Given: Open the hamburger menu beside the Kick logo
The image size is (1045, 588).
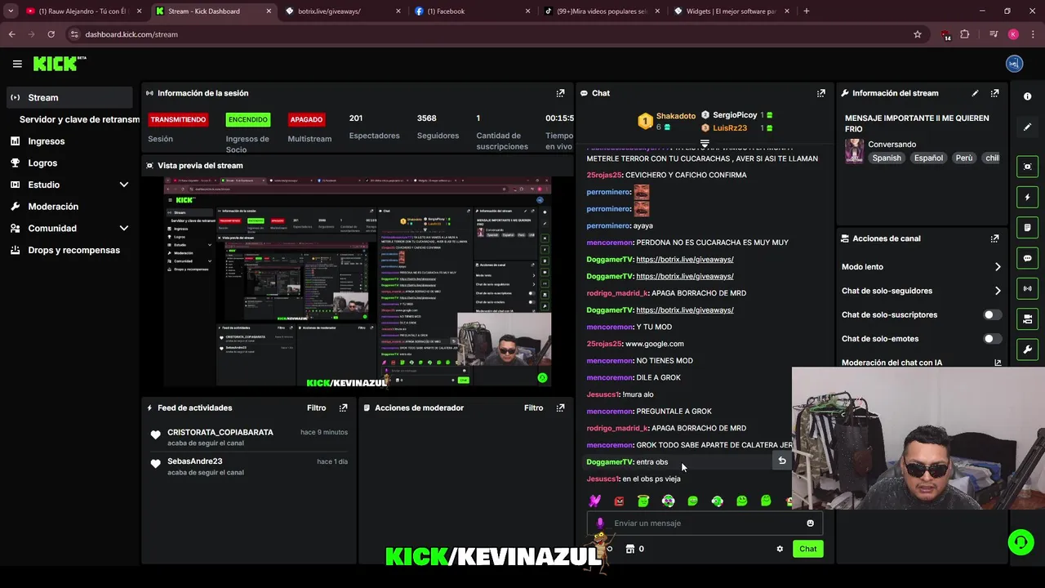Looking at the screenshot, I should pos(17,64).
